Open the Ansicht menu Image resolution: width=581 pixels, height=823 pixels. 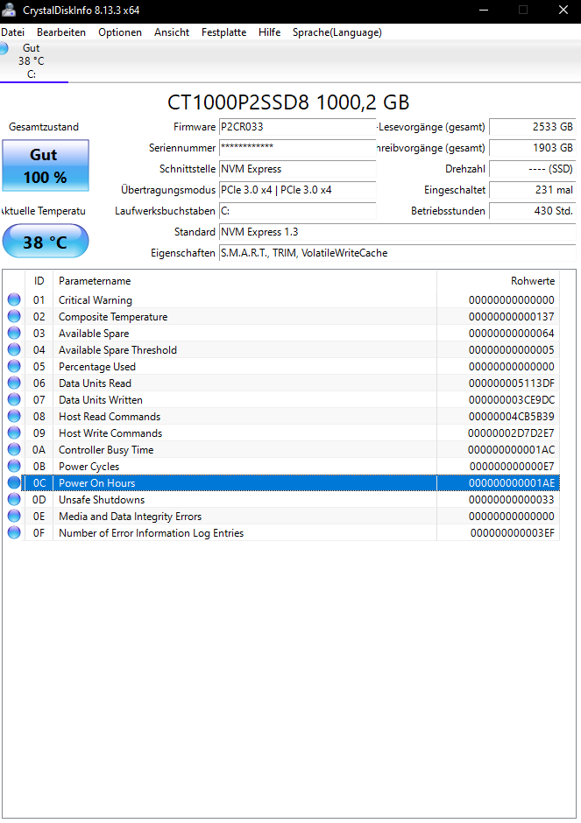click(x=172, y=32)
